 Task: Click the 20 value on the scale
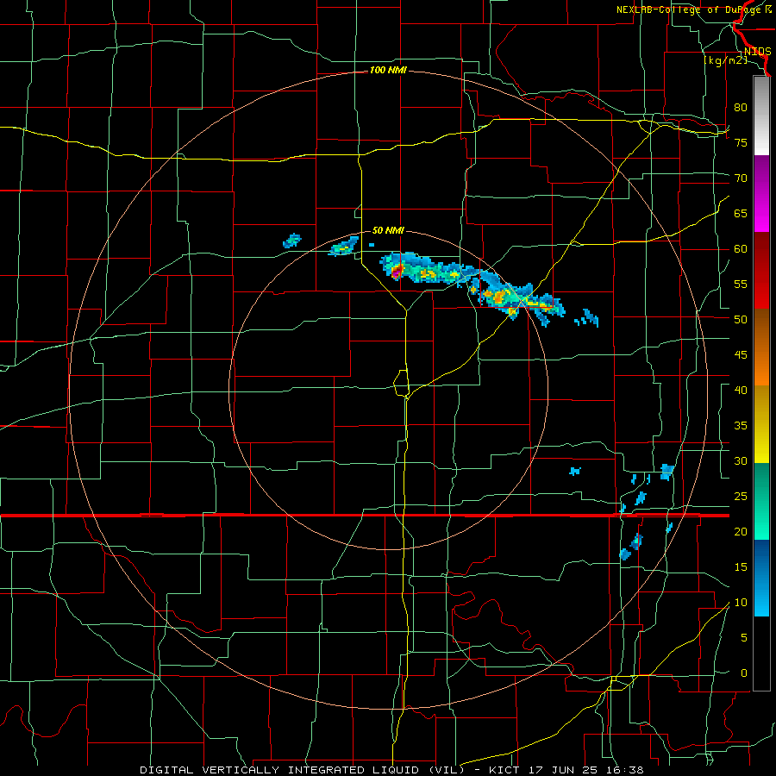pyautogui.click(x=741, y=531)
